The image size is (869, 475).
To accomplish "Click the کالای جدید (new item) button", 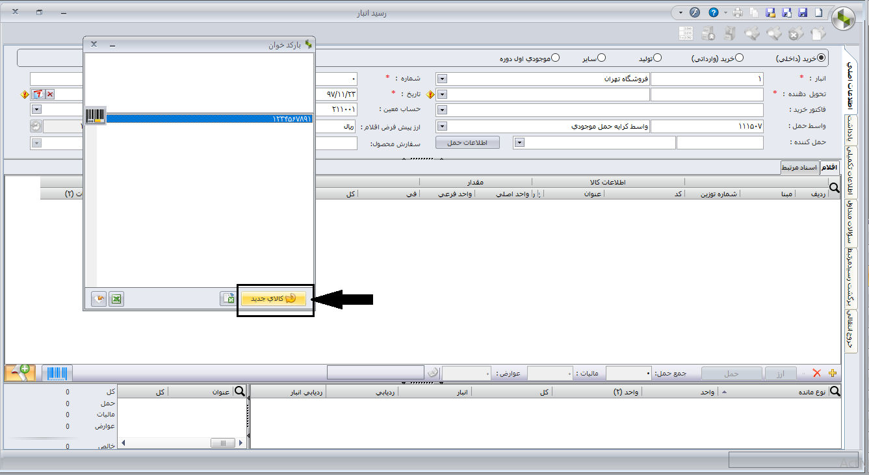I will 274,298.
